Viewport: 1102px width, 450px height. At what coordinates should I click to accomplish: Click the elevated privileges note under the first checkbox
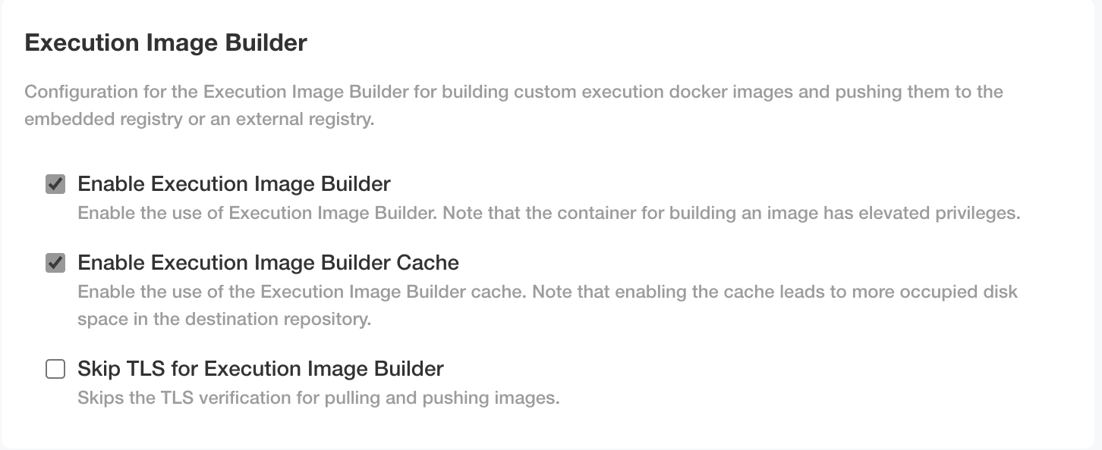click(548, 213)
